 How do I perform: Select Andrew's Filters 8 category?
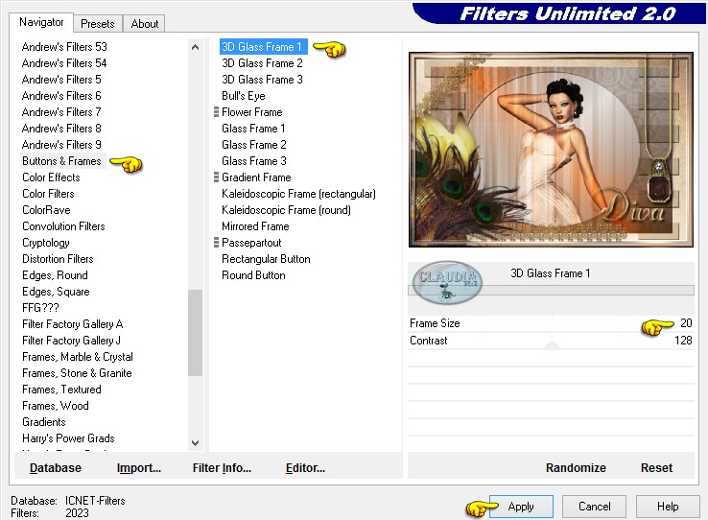point(61,129)
